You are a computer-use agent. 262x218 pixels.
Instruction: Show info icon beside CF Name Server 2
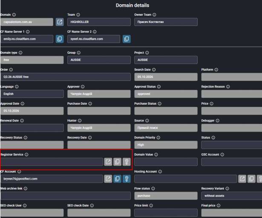95,32
